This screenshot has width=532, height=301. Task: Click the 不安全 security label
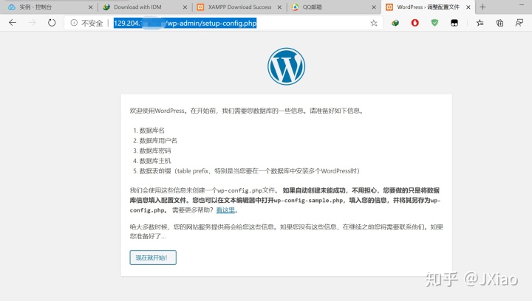click(x=92, y=23)
